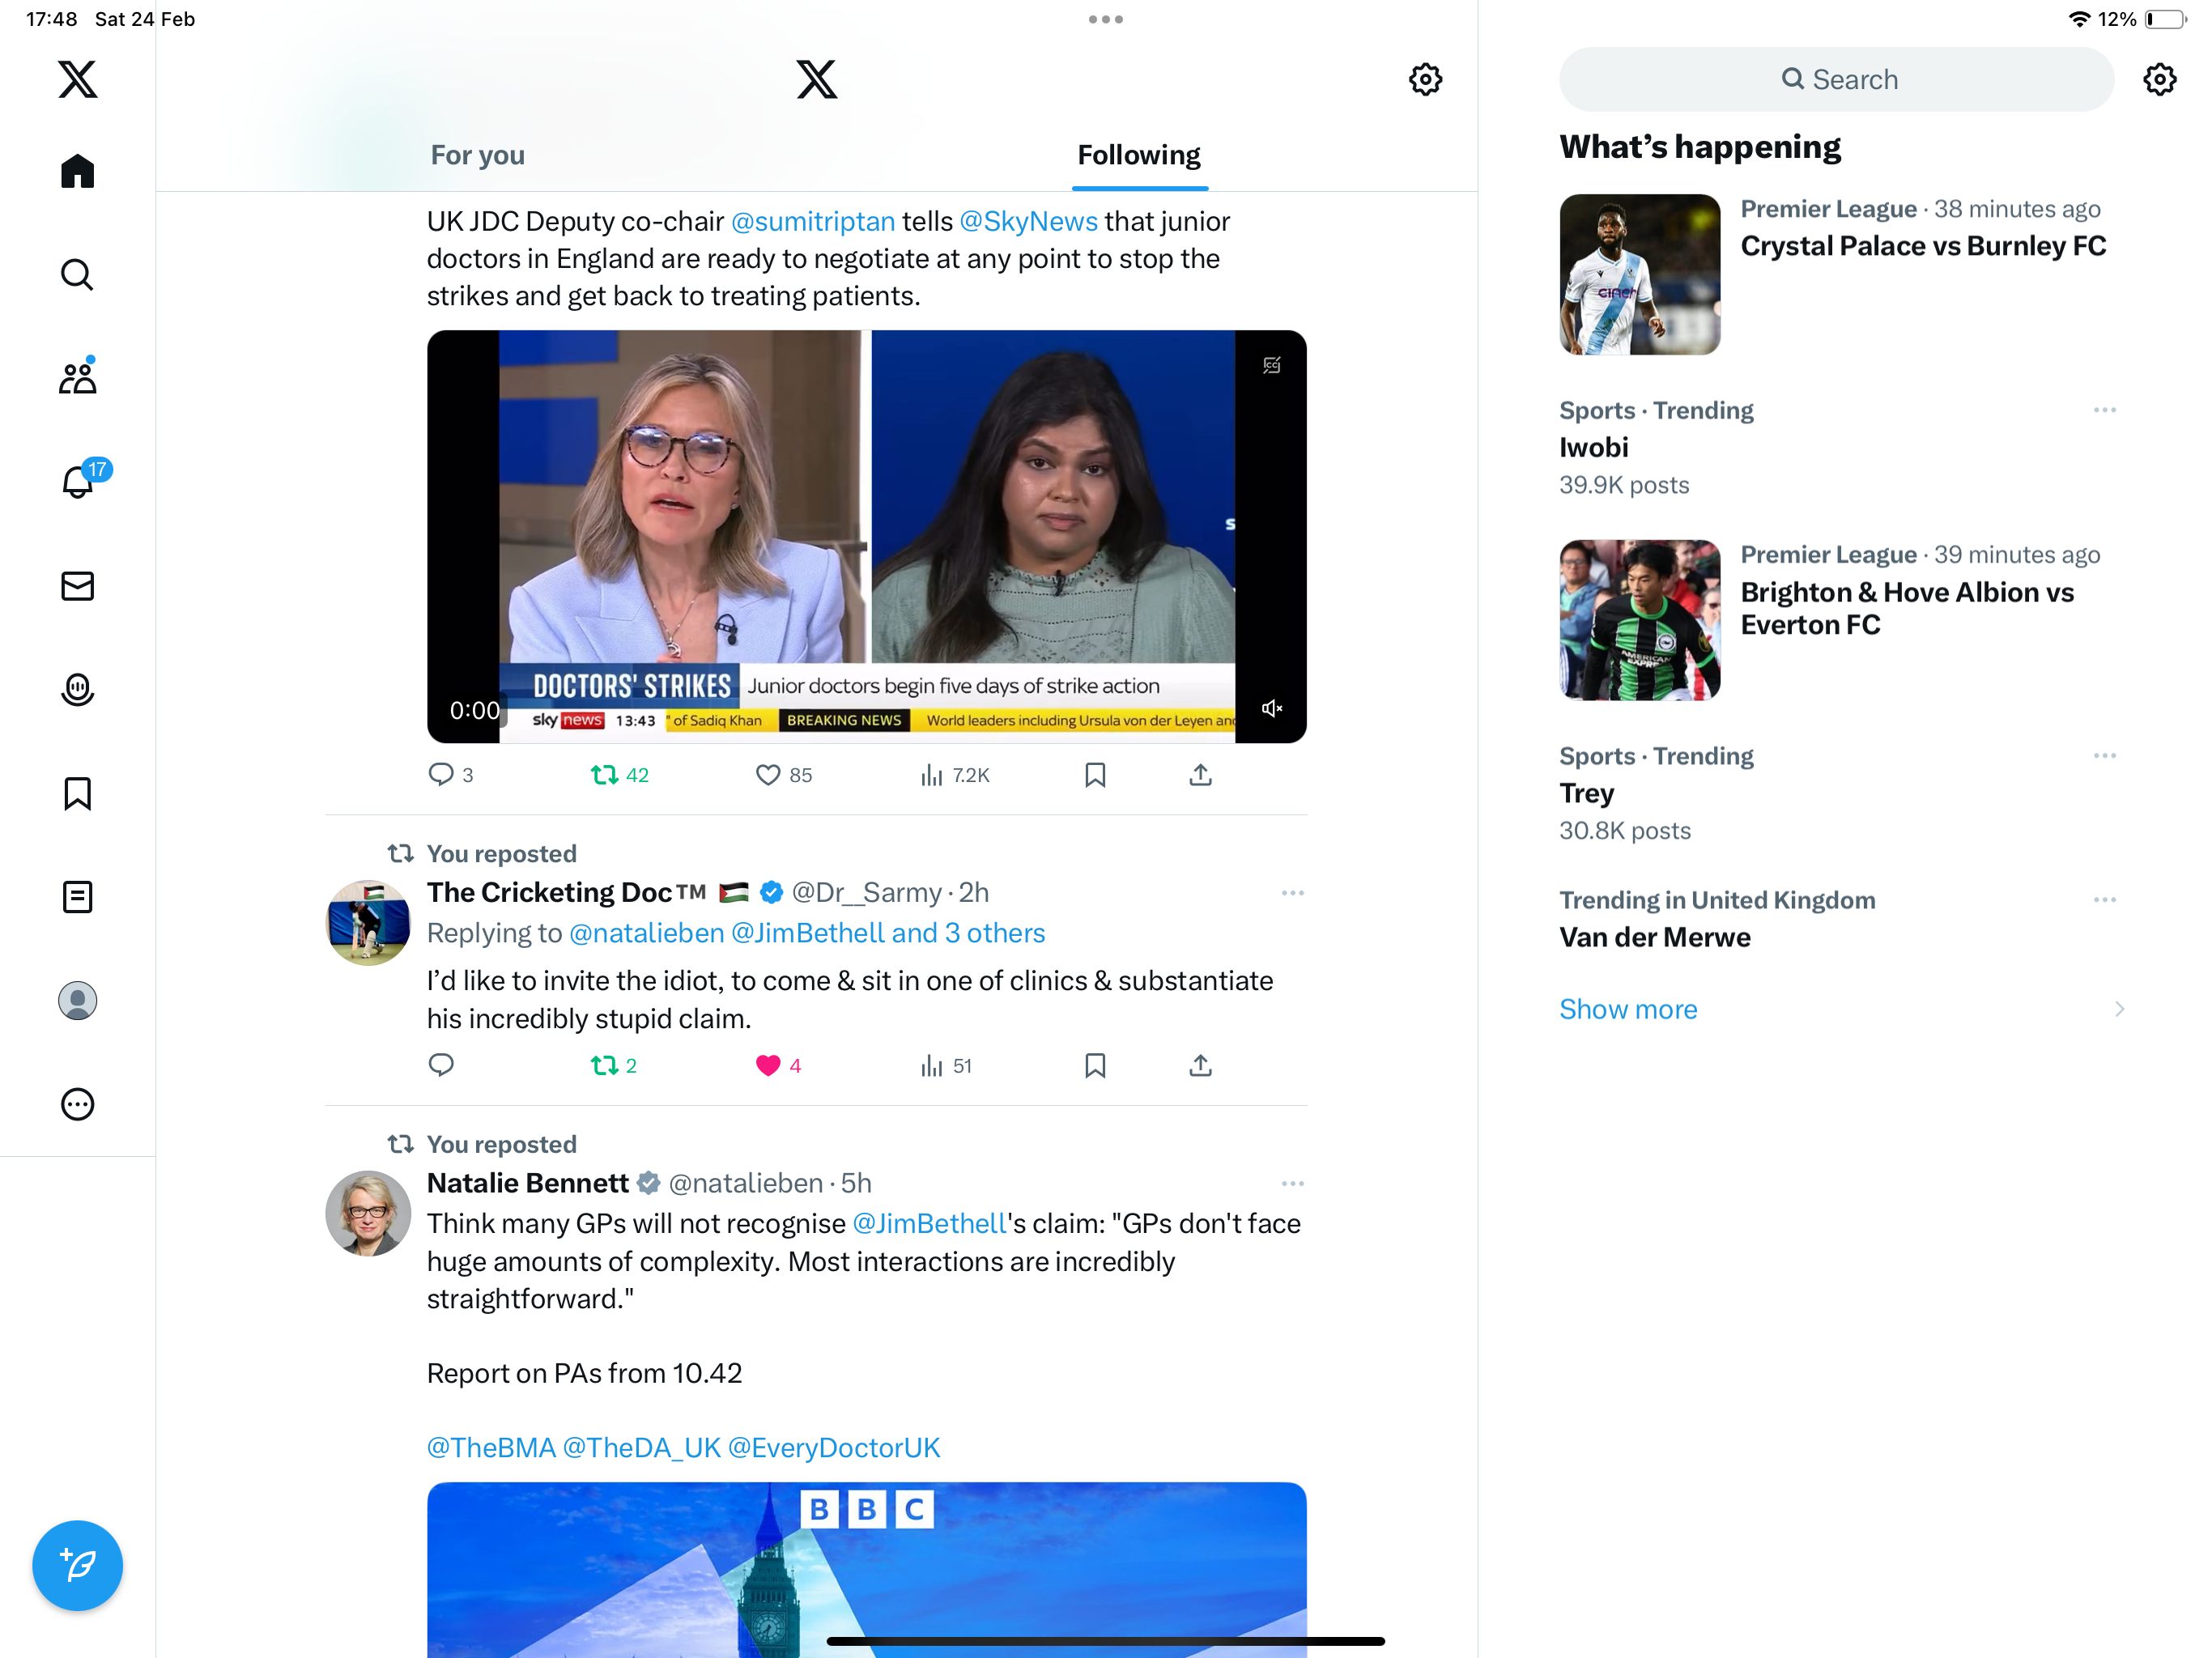Open the Communities icon
The height and width of the screenshot is (1658, 2212).
tap(77, 377)
